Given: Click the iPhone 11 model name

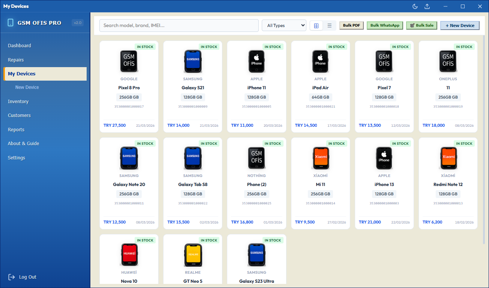Looking at the screenshot, I should coord(256,88).
